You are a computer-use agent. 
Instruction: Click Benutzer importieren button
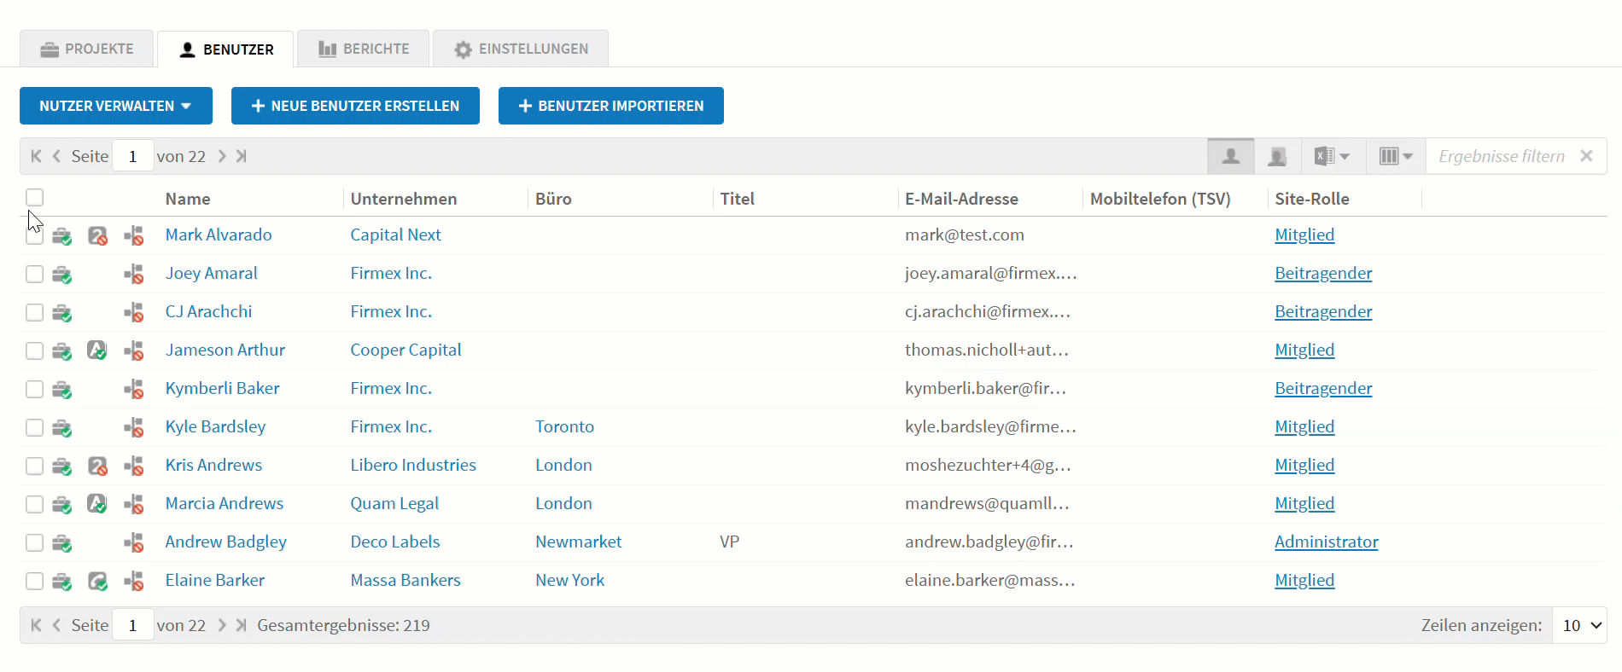(x=611, y=106)
